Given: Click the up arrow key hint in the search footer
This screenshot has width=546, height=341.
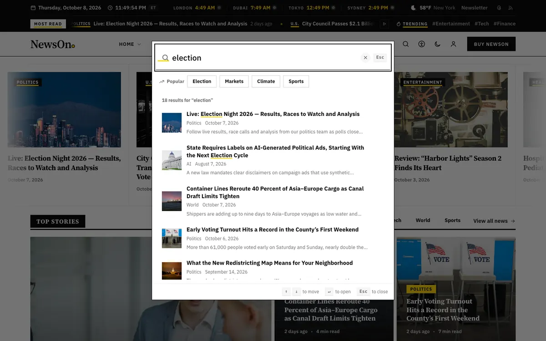Looking at the screenshot, I should [286, 291].
